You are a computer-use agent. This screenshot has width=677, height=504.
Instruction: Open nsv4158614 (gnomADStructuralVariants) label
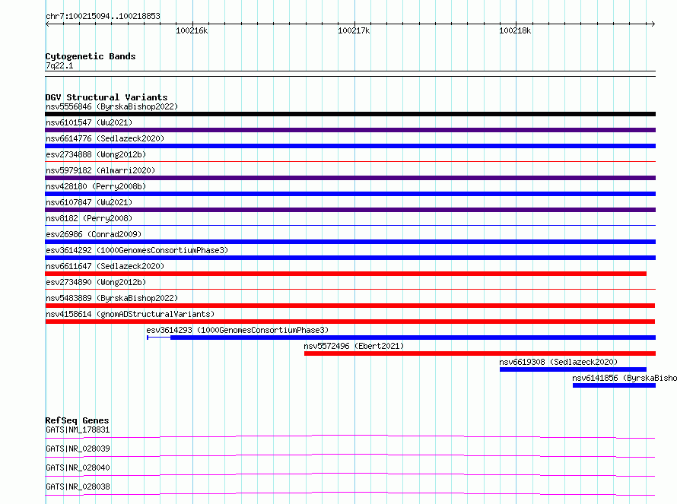coord(130,314)
